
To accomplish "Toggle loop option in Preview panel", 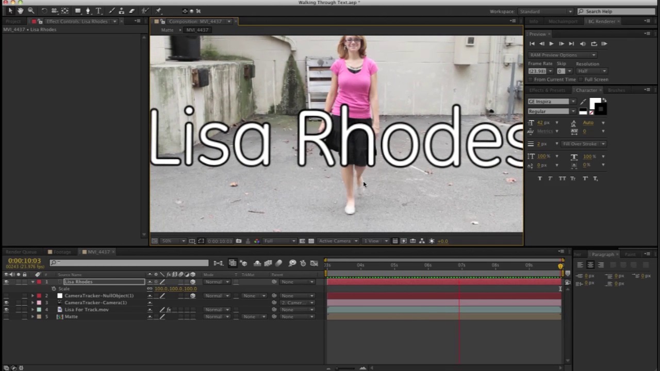I will (594, 44).
